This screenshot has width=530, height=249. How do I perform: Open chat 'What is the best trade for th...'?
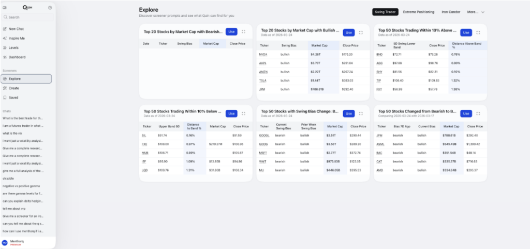pyautogui.click(x=23, y=118)
